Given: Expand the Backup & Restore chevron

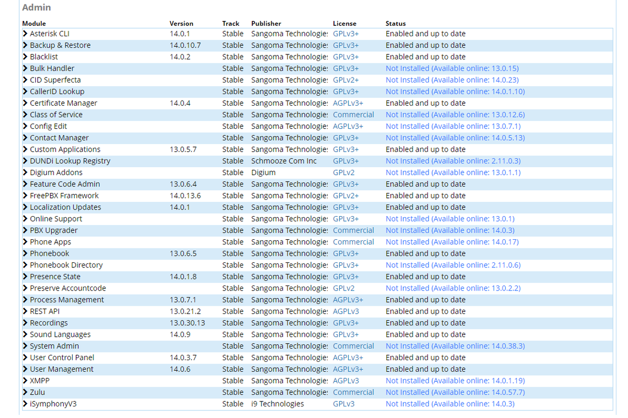Looking at the screenshot, I should click(x=25, y=45).
